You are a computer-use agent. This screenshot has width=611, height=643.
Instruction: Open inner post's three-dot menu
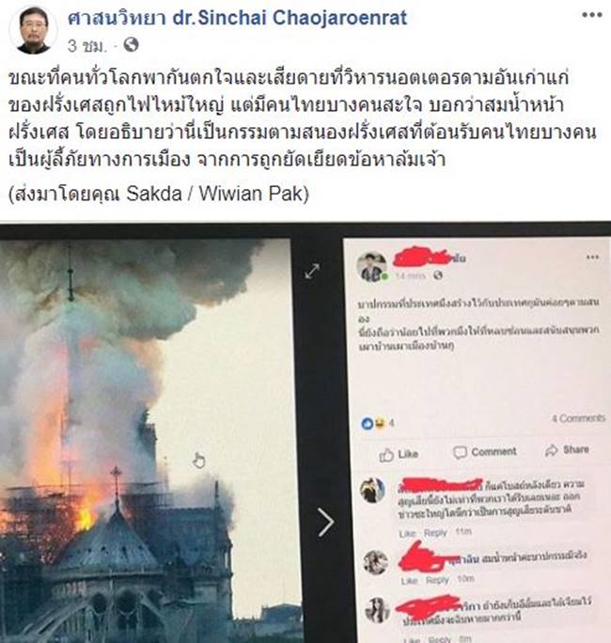(x=592, y=258)
